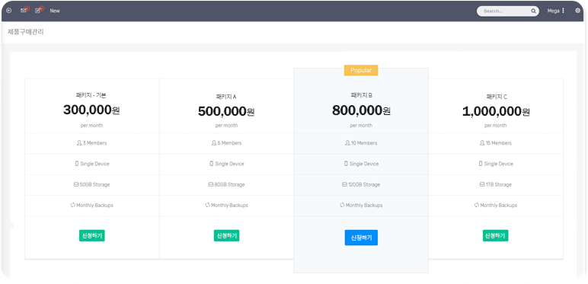588x284 pixels.
Task: Click per month under 300,000원
Action: click(91, 126)
